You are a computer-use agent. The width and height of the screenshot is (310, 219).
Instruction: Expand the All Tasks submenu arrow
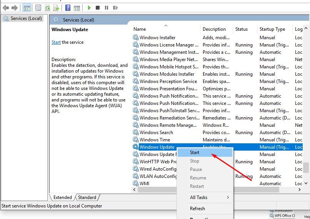pyautogui.click(x=228, y=197)
